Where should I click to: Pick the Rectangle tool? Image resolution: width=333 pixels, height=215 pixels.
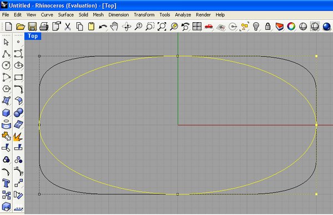[x=18, y=77]
